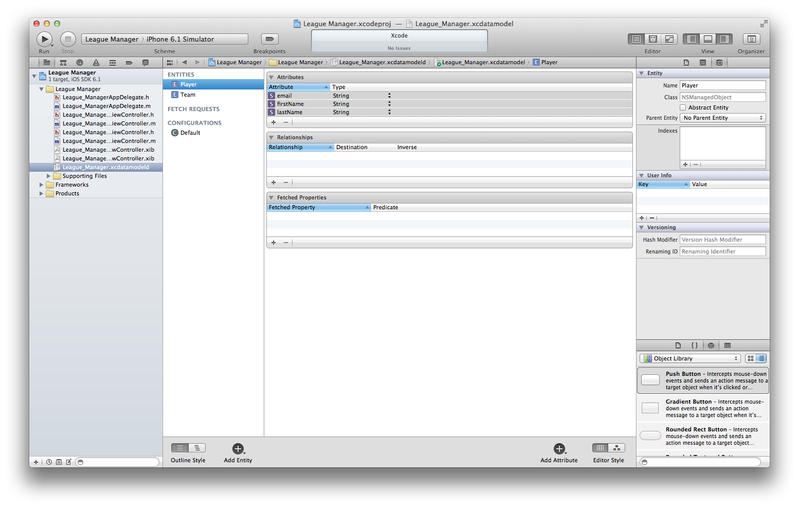This screenshot has height=508, width=799.
Task: Expand the Supporting Files group
Action: 49,176
